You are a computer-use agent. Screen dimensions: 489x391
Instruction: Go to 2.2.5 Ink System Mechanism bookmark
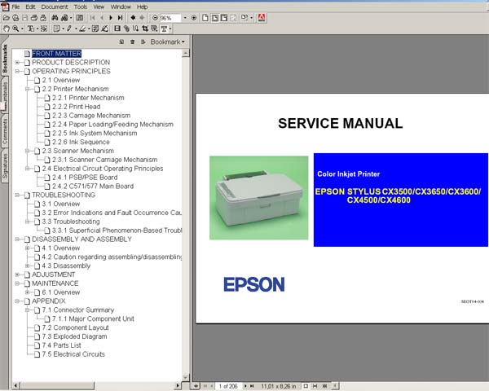click(x=95, y=134)
